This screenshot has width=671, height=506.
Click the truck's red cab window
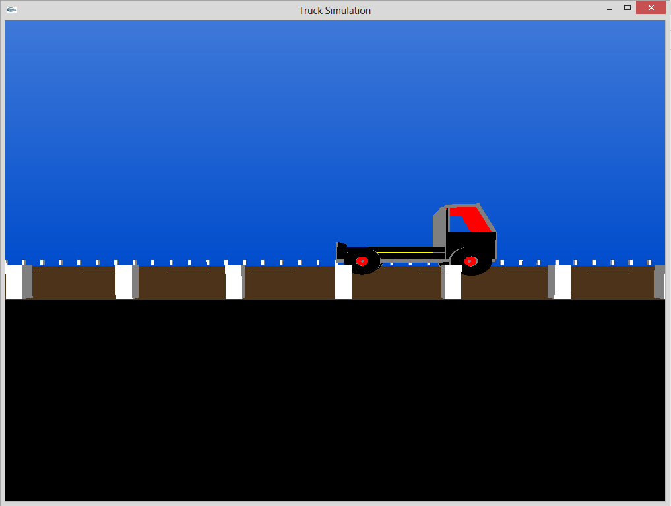pyautogui.click(x=470, y=220)
